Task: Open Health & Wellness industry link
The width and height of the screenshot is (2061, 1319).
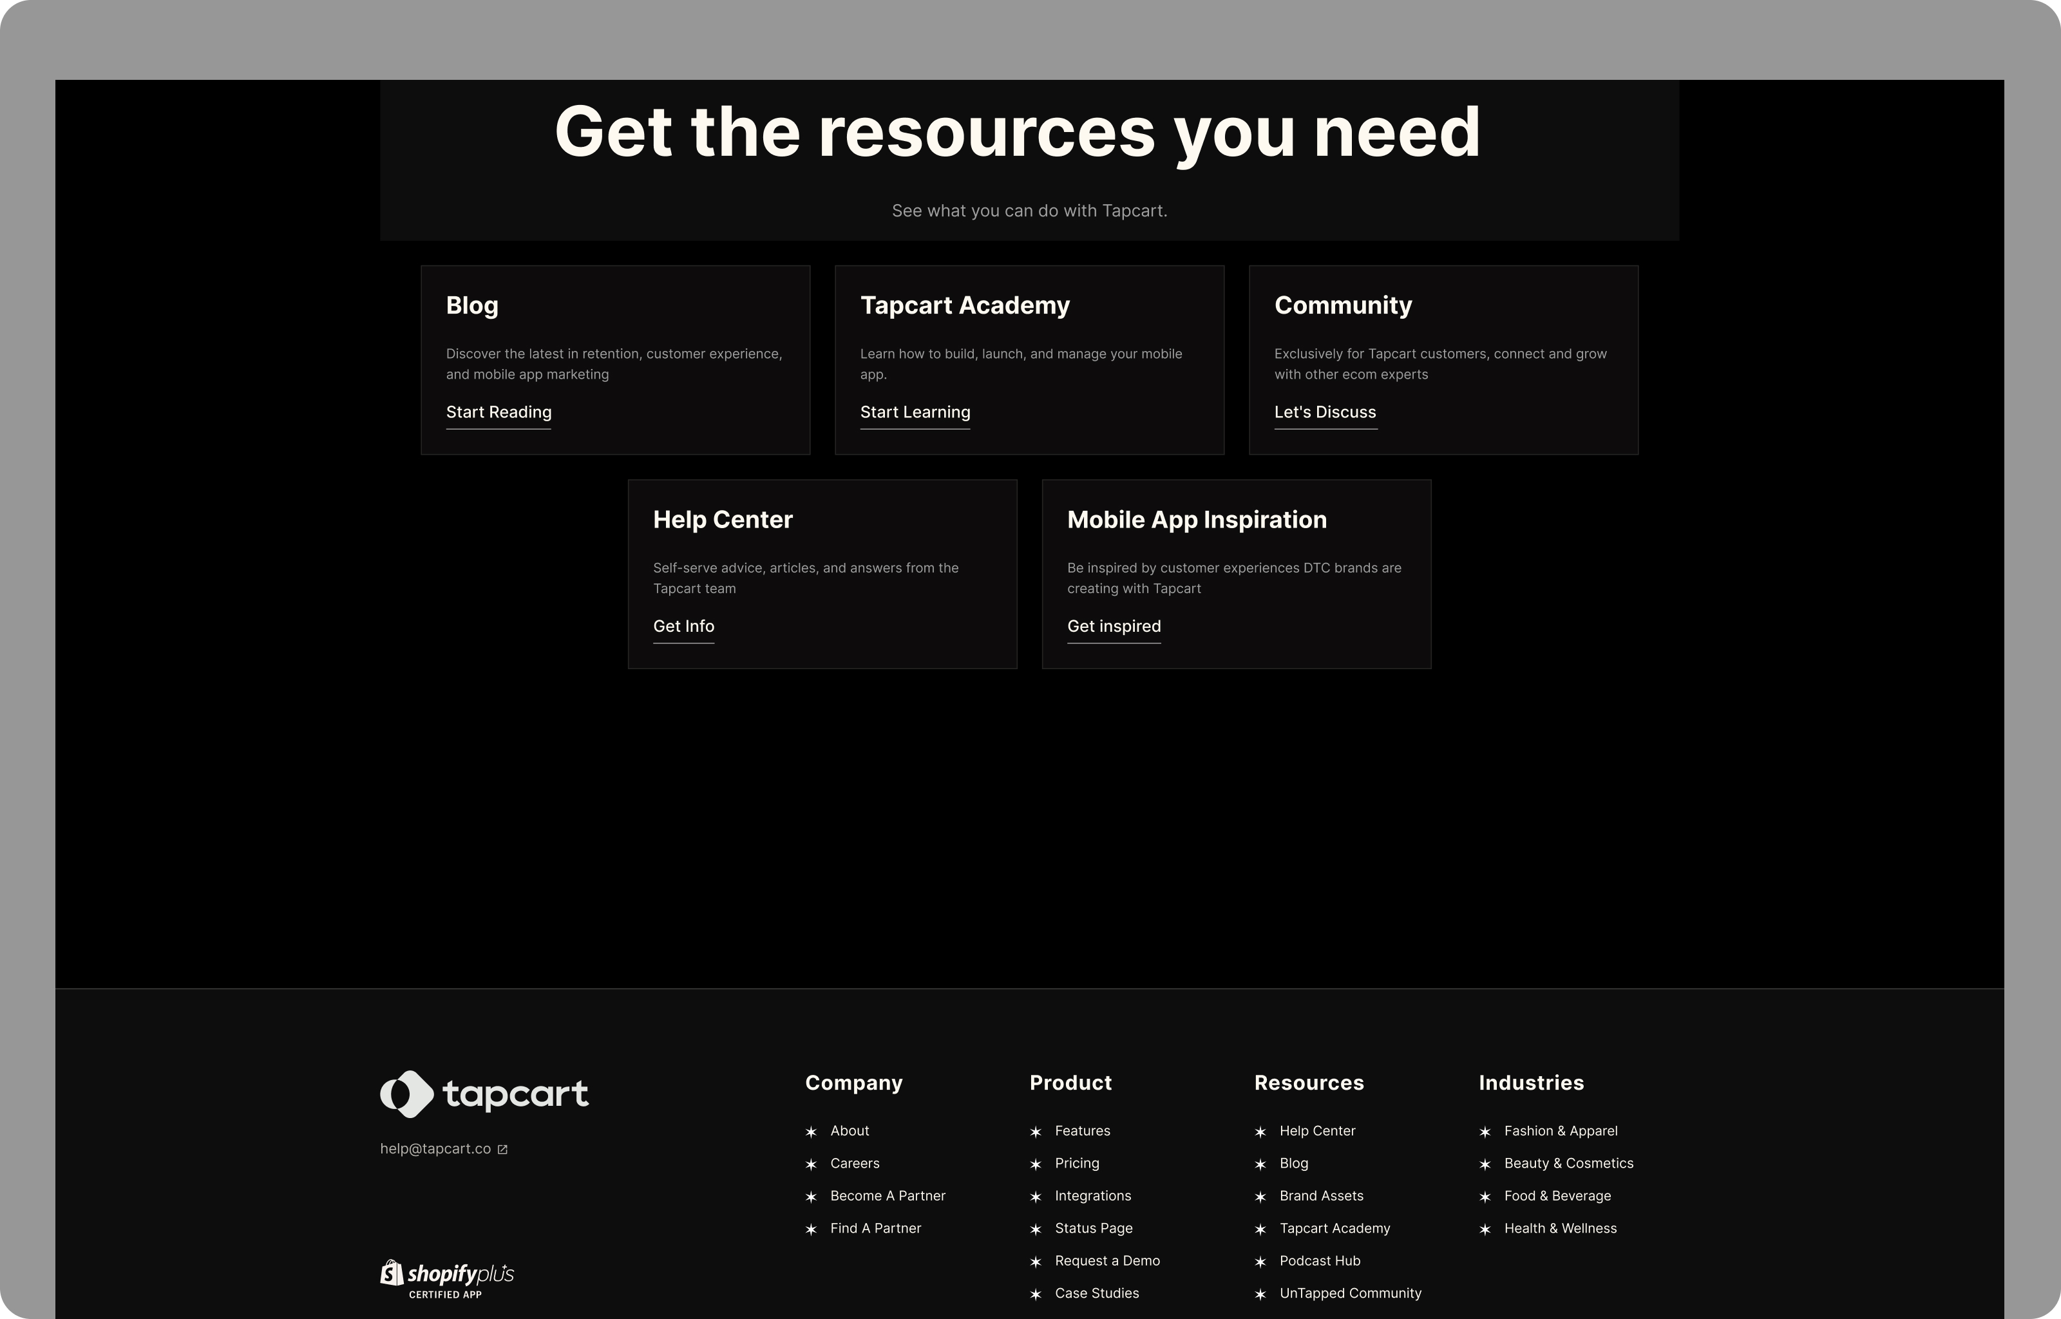Action: [x=1560, y=1228]
